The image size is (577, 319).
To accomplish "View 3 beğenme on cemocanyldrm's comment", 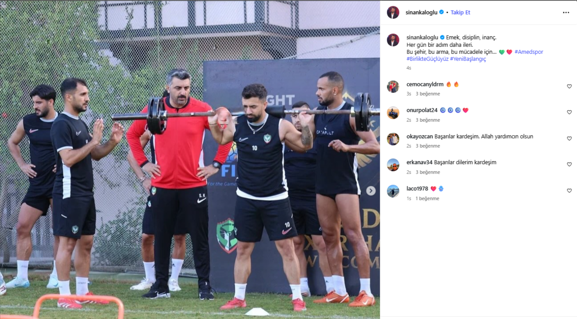I will point(428,94).
